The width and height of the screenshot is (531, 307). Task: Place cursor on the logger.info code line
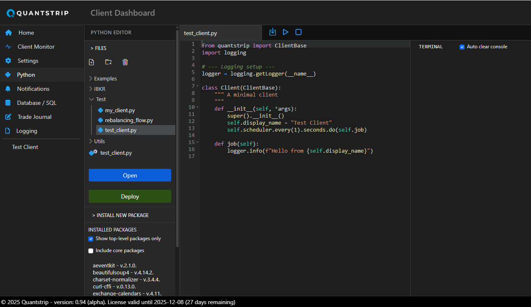point(300,151)
